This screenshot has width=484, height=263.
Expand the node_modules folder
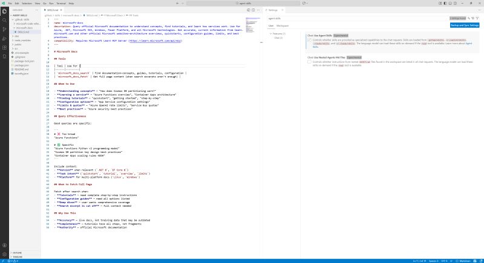coord(13,40)
